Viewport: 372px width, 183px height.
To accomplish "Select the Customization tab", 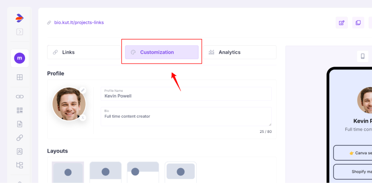I will click(x=162, y=52).
